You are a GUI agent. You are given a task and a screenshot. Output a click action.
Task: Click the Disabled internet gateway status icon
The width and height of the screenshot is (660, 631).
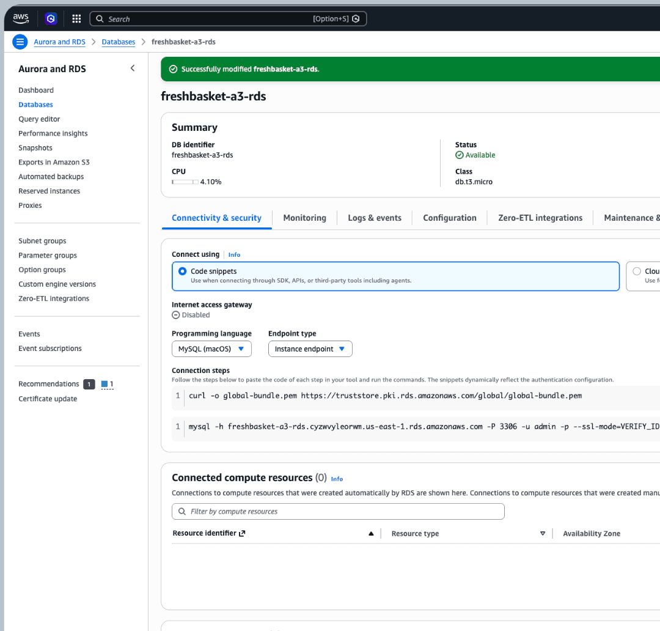click(176, 315)
